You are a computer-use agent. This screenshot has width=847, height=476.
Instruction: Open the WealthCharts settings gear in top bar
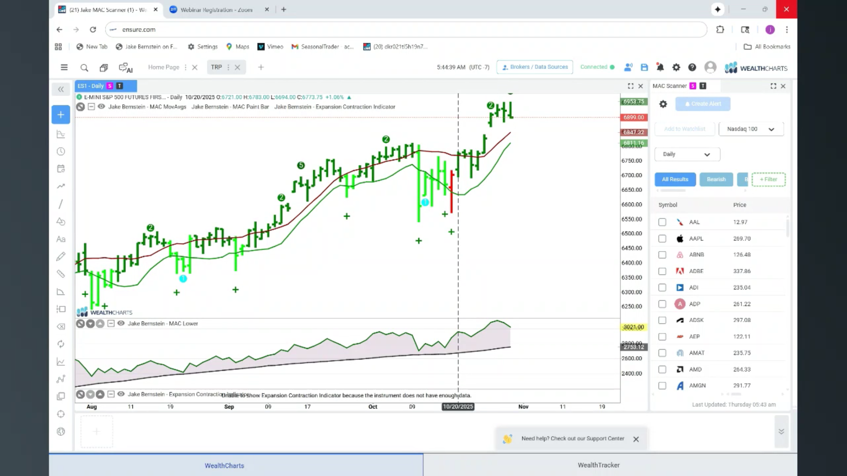(676, 67)
